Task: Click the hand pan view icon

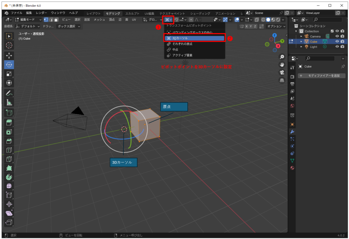Action: click(282, 65)
